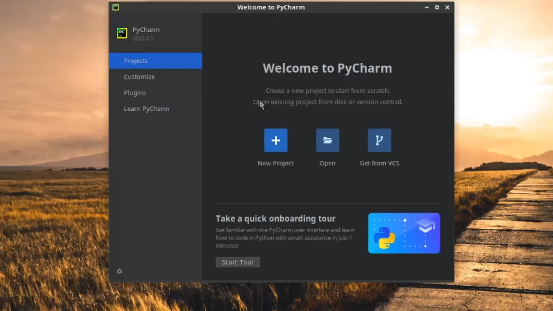
Task: Switch to the Projects tab
Action: coord(135,61)
